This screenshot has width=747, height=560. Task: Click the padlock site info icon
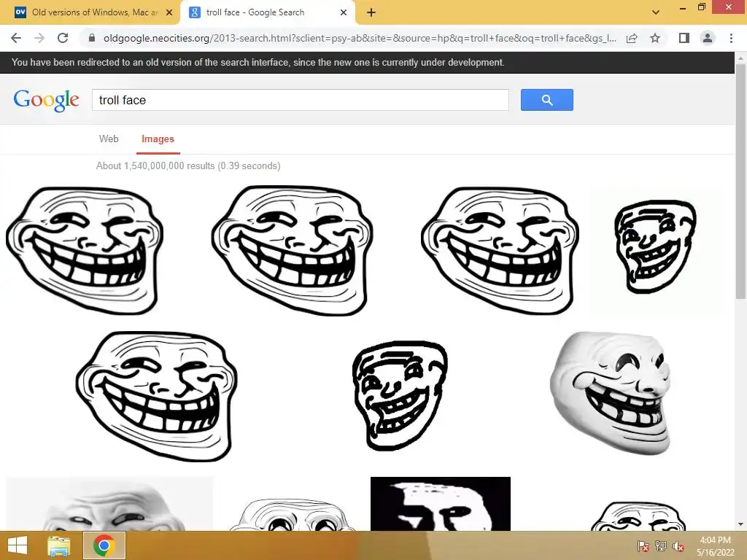92,38
